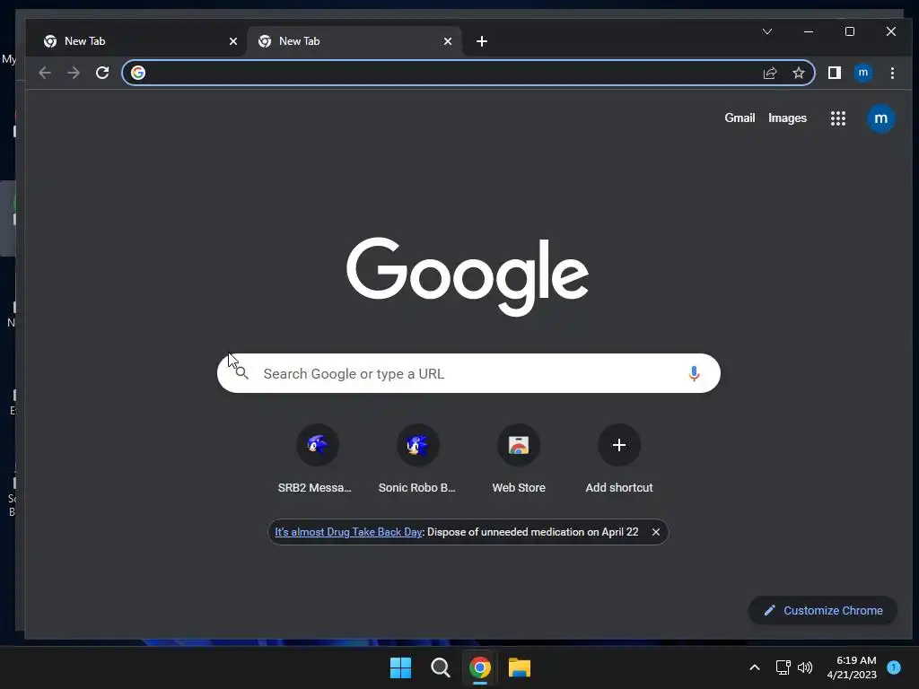Screen dimensions: 919x689
Task: Start voice search with the microphone
Action: coord(694,373)
